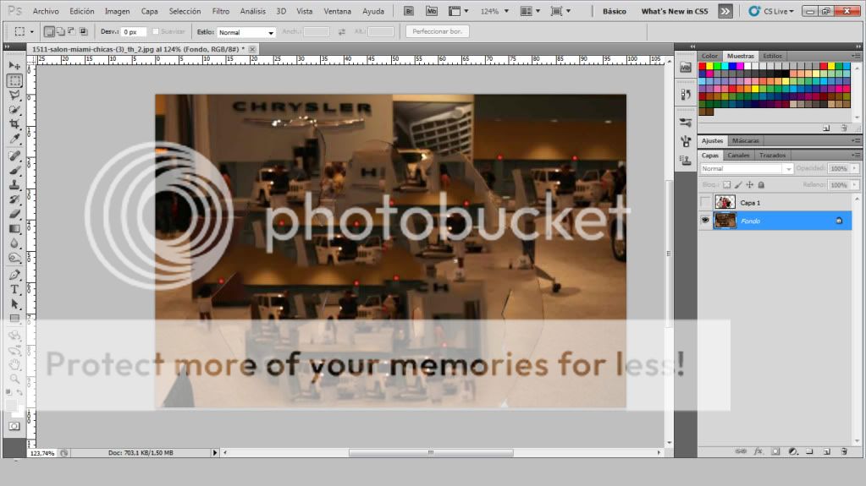Select the Quick Selection tool

[x=14, y=109]
